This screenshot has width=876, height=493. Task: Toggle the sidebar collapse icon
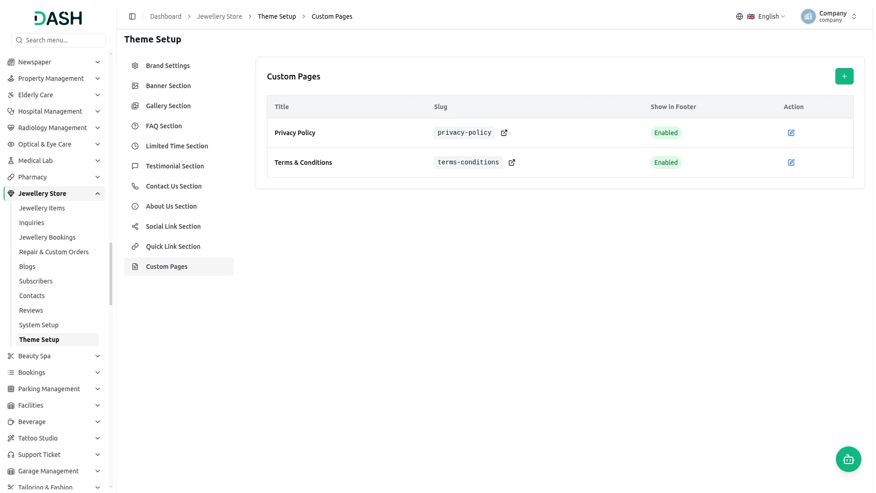(x=132, y=16)
